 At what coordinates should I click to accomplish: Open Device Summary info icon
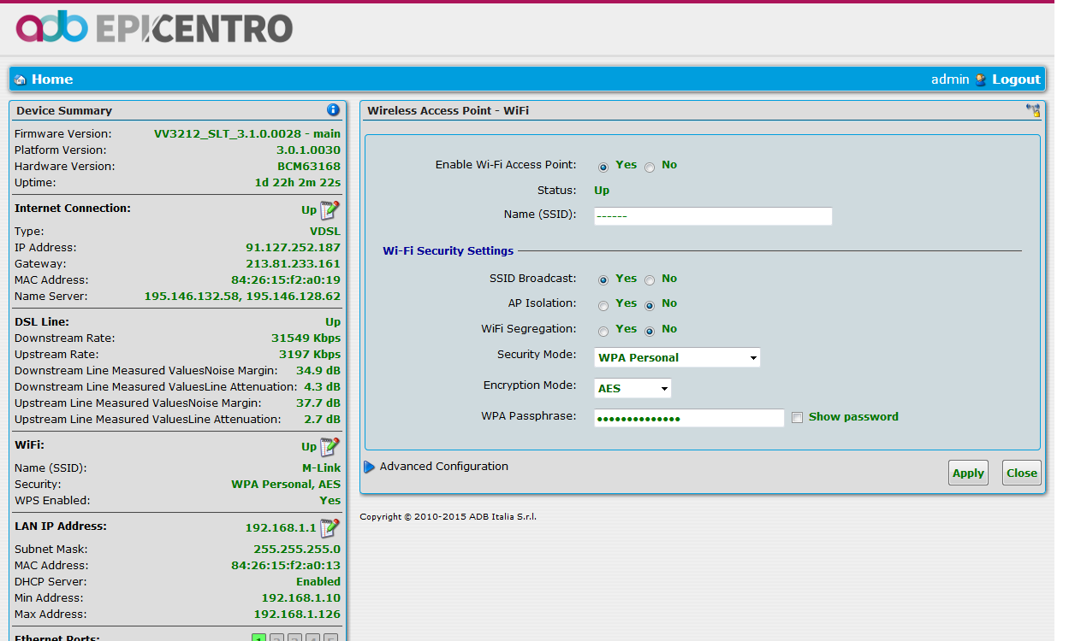[x=333, y=110]
